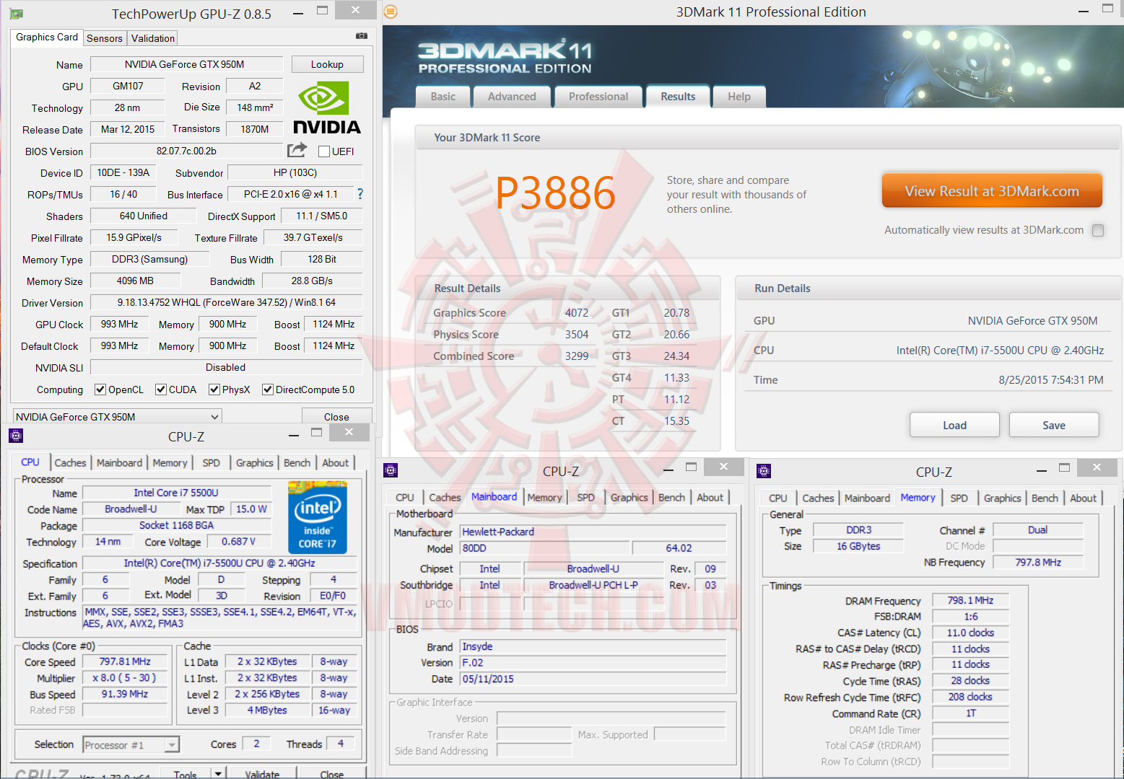Screen dimensions: 1124x779
Task: Click the Save button in Run Details
Action: click(1054, 426)
